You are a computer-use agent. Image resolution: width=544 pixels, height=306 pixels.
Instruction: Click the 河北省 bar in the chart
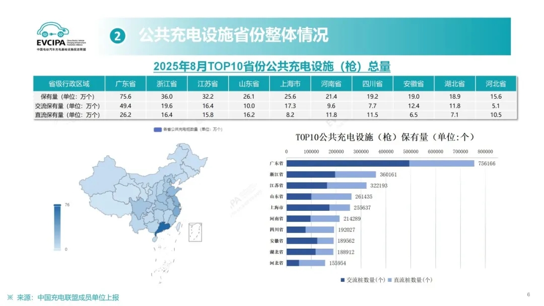[x=306, y=263]
